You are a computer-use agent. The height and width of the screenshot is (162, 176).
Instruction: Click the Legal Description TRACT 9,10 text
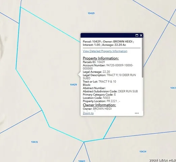pyautogui.click(x=109, y=77)
